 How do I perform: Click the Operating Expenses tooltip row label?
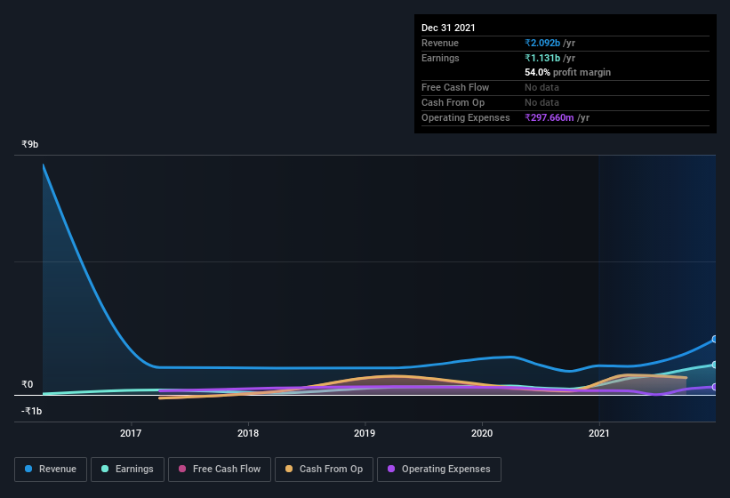[x=466, y=117]
